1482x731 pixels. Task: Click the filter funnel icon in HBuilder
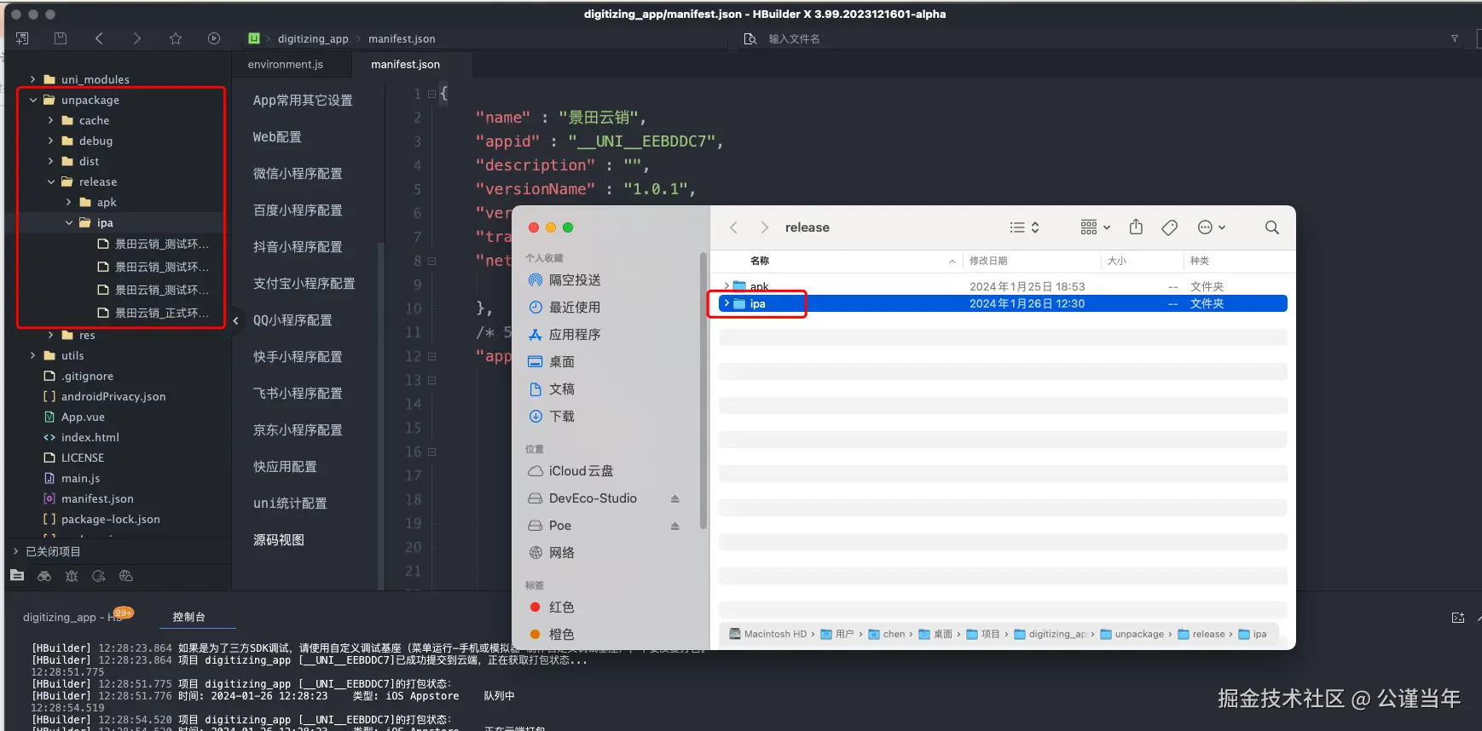pyautogui.click(x=1455, y=38)
